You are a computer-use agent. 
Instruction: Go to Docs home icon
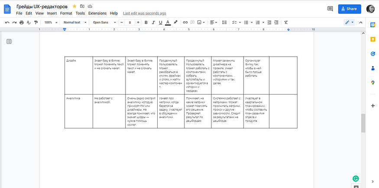(x=7, y=9)
